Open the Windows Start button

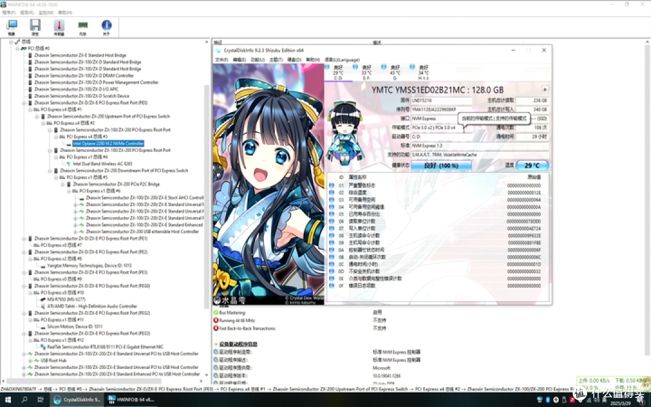8,400
